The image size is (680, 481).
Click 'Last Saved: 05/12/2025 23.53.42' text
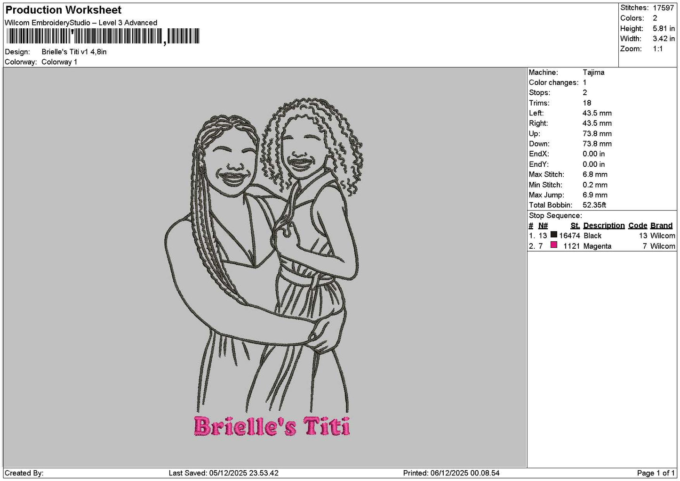(224, 473)
